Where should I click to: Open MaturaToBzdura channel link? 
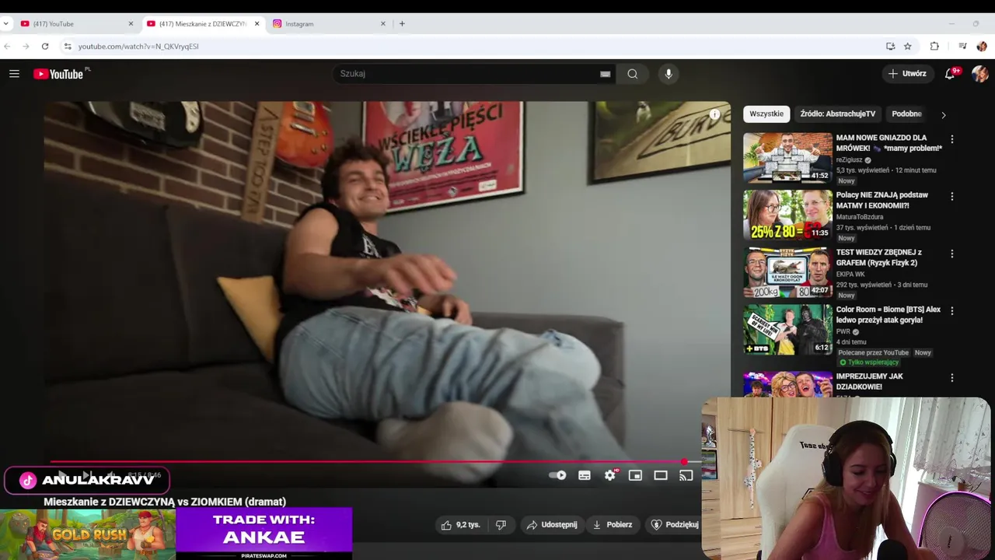[x=860, y=217]
